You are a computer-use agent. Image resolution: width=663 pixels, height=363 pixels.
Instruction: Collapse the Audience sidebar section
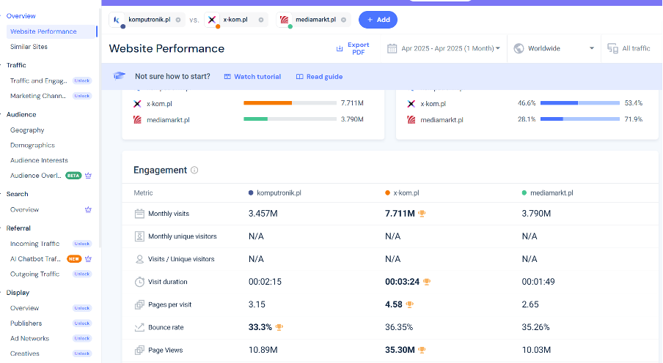21,115
